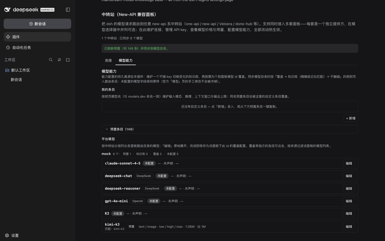Filter by 预置 1 coverage segment
This screenshot has height=241, width=385.
(127, 154)
